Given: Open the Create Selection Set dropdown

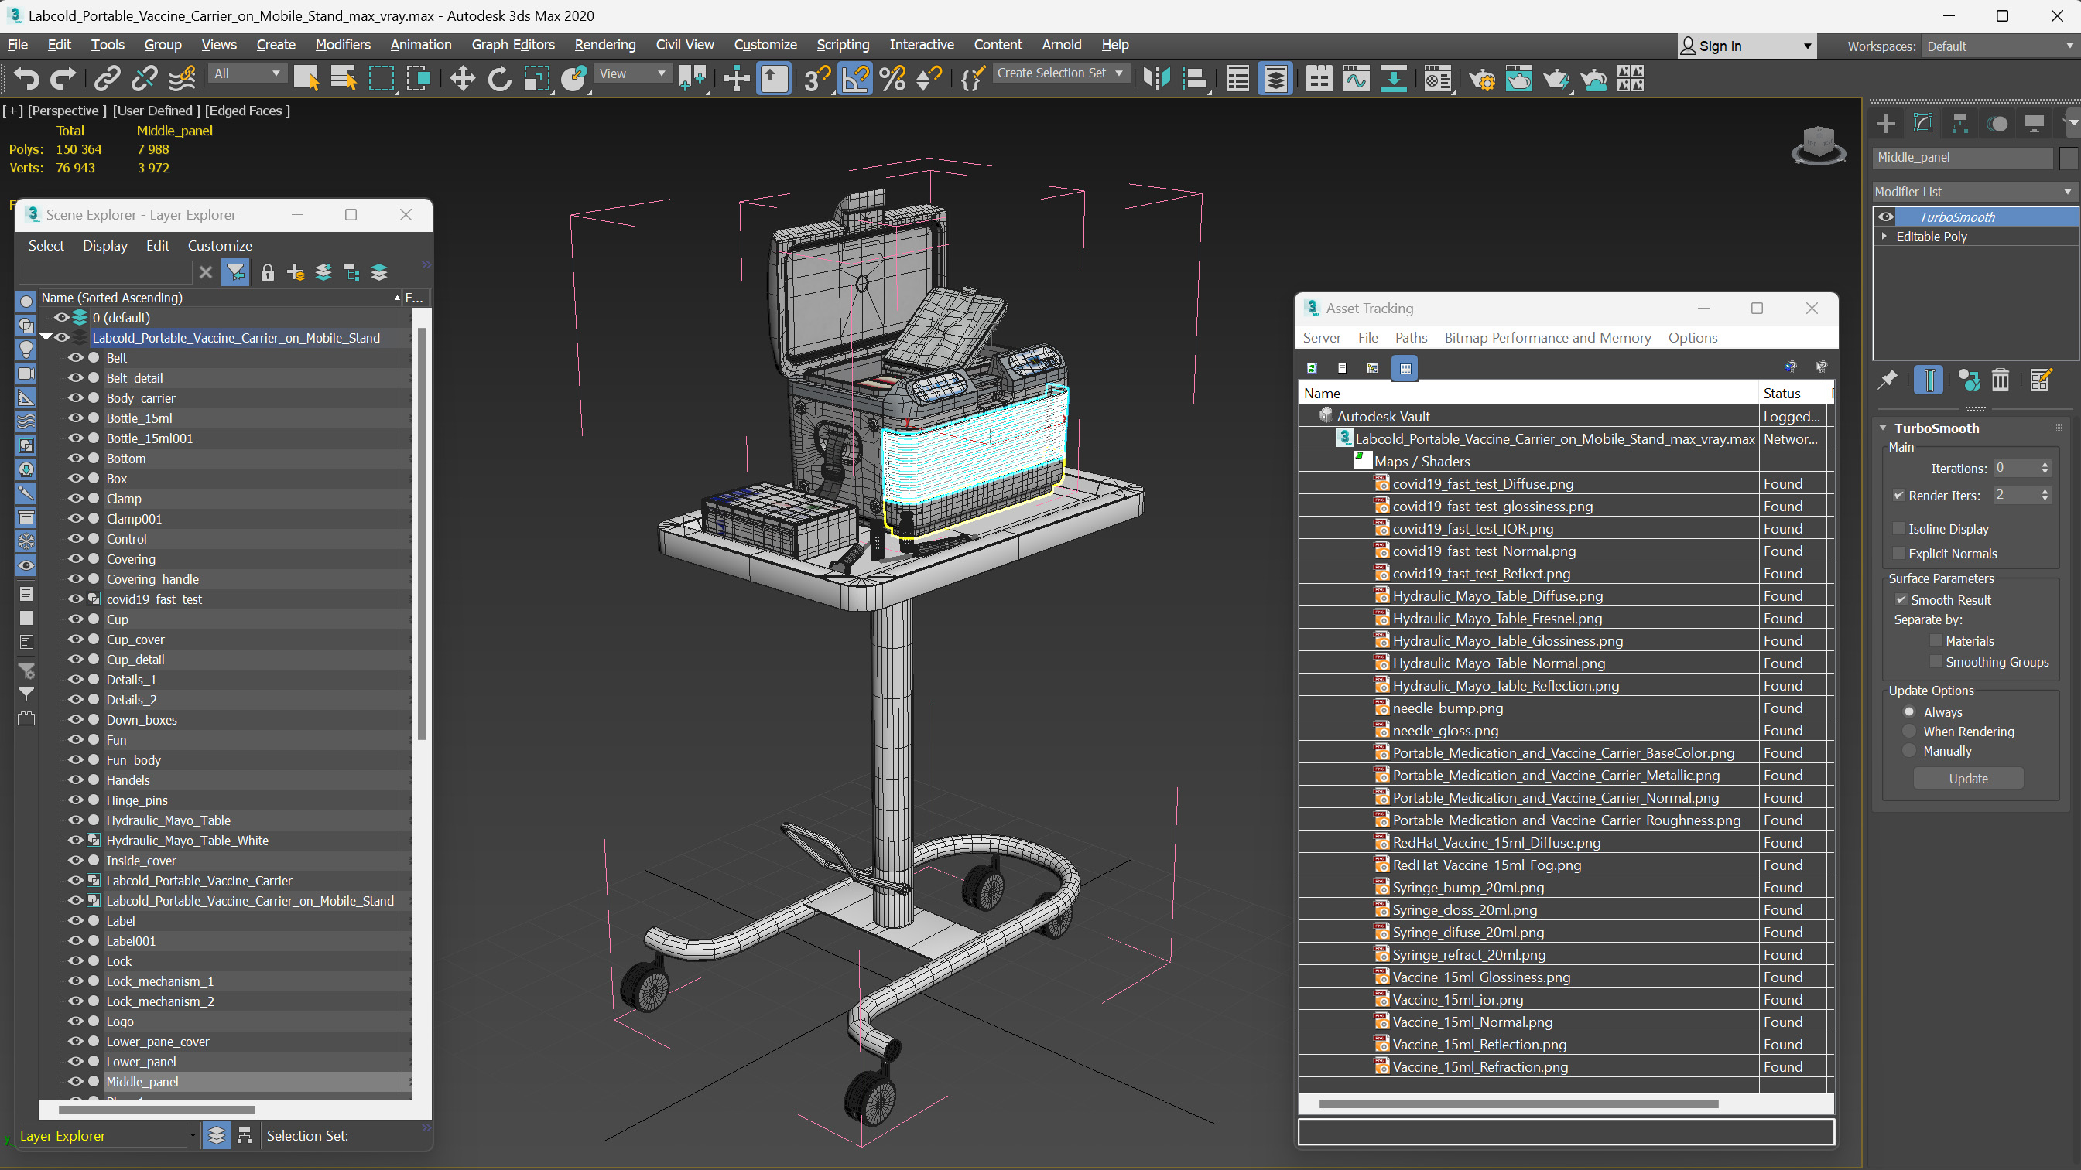Looking at the screenshot, I should click(1060, 73).
